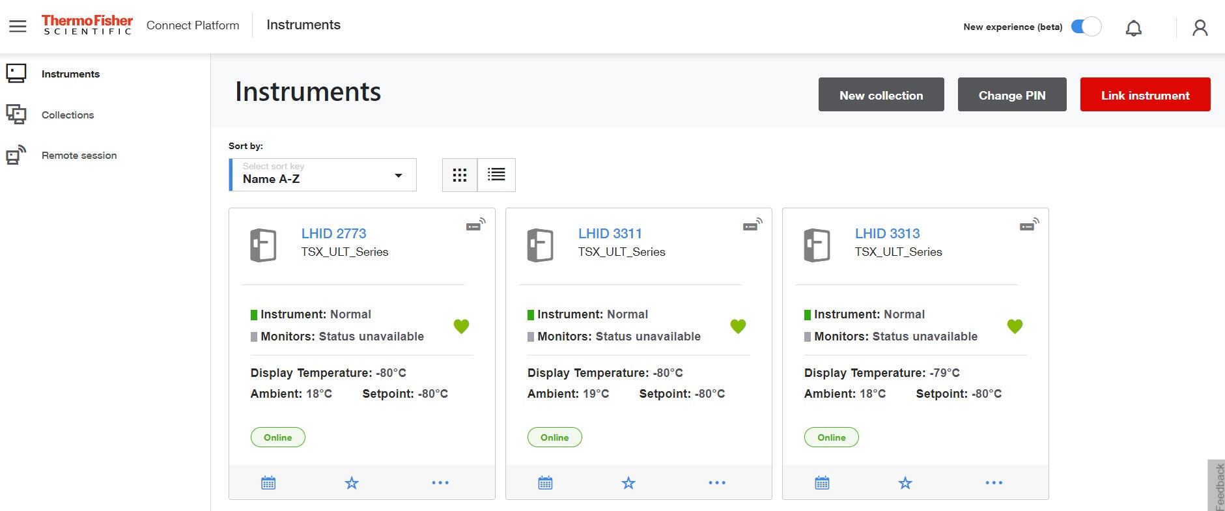Open the calendar icon on LHID 3311 card
The width and height of the screenshot is (1225, 511).
(545, 483)
